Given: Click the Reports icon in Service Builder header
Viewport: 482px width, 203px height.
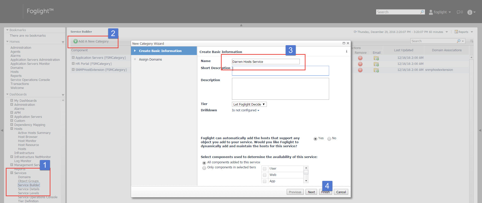Looking at the screenshot, I should coord(456,32).
